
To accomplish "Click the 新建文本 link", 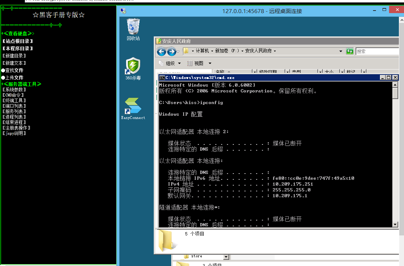I will 14,63.
